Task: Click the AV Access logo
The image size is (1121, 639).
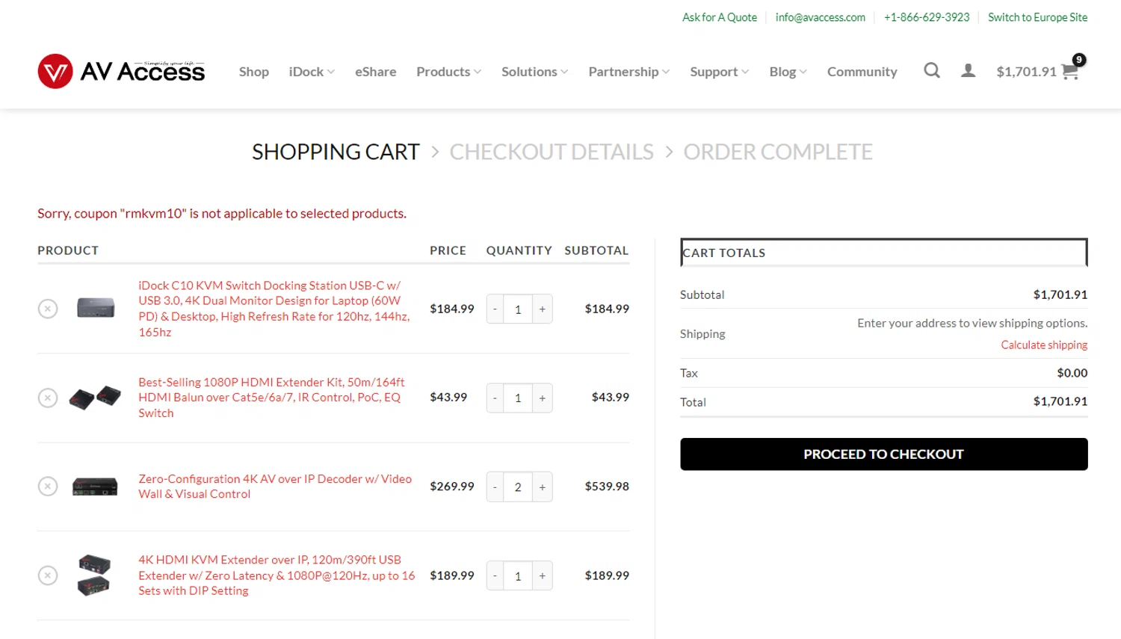Action: pyautogui.click(x=121, y=71)
